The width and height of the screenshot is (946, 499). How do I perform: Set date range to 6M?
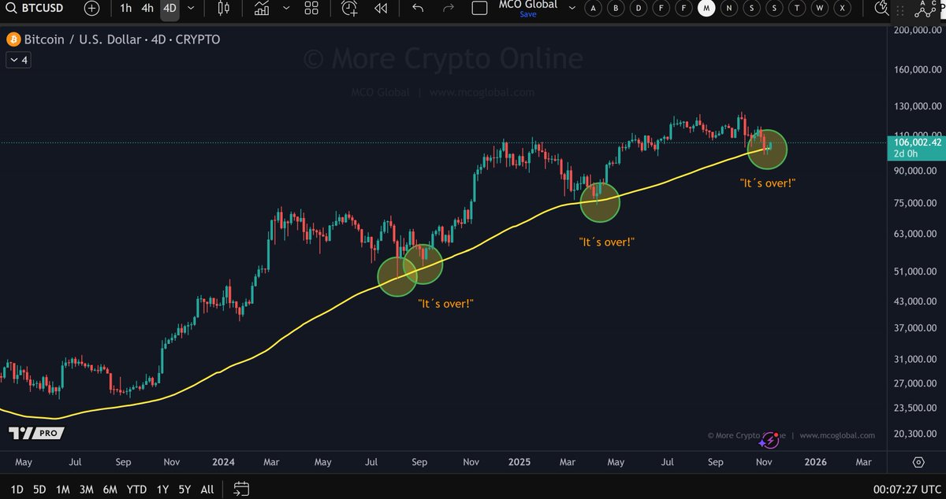click(110, 489)
